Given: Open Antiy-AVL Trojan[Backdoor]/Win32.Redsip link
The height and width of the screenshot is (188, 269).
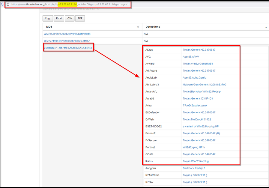Looking at the screenshot, I should coord(202,91).
